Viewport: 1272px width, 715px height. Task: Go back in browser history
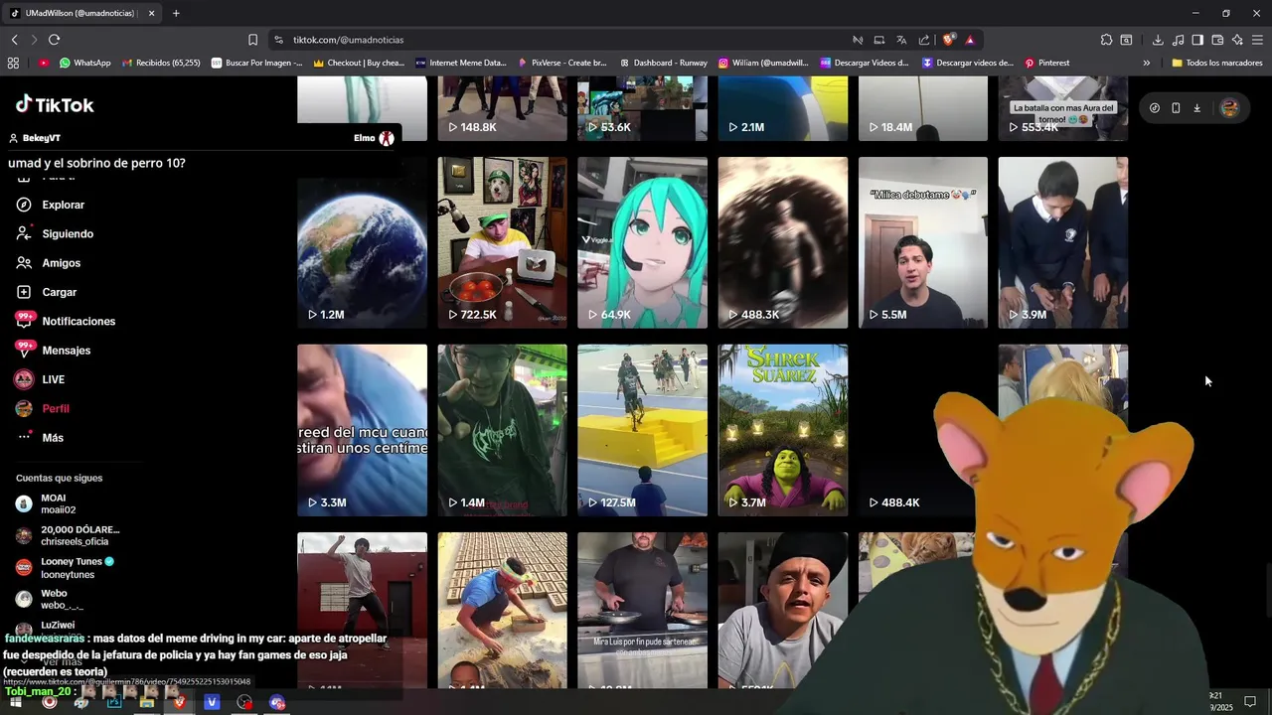[x=14, y=40]
